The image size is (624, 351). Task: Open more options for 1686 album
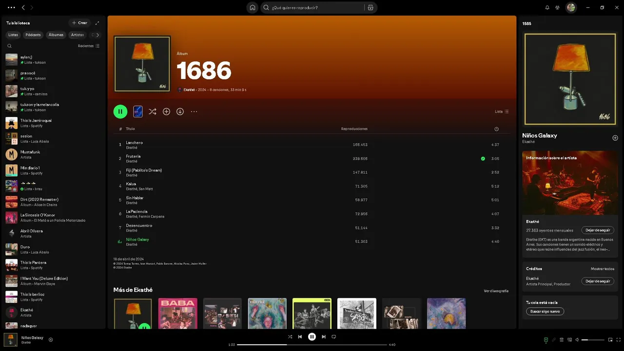click(194, 112)
